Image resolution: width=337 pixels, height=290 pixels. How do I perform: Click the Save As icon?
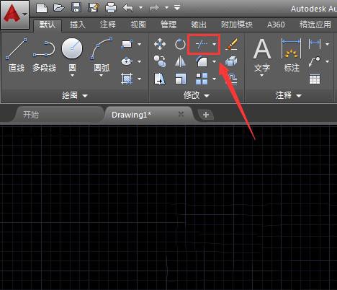[93, 8]
